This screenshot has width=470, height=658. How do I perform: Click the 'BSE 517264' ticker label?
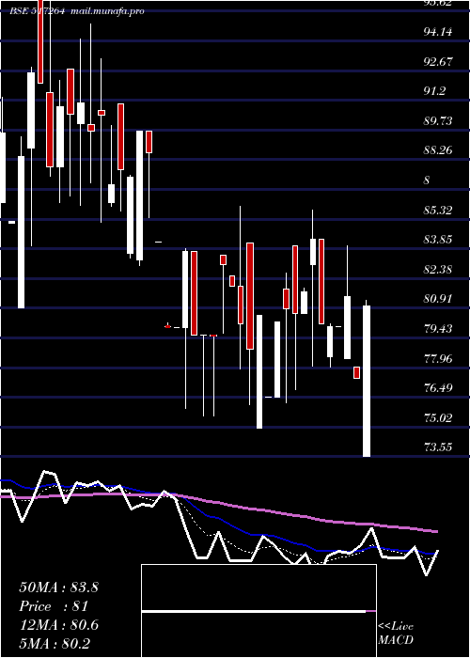pyautogui.click(x=38, y=11)
